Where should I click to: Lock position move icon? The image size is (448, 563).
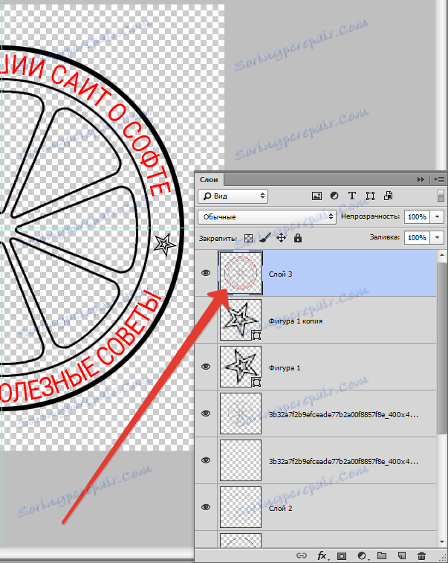tap(282, 238)
